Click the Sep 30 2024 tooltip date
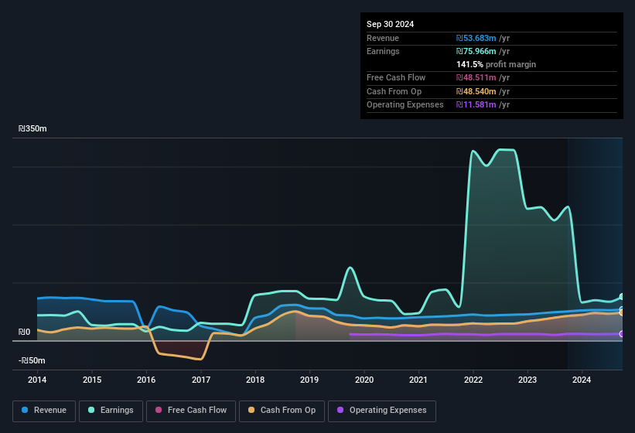The height and width of the screenshot is (433, 635). tap(390, 24)
